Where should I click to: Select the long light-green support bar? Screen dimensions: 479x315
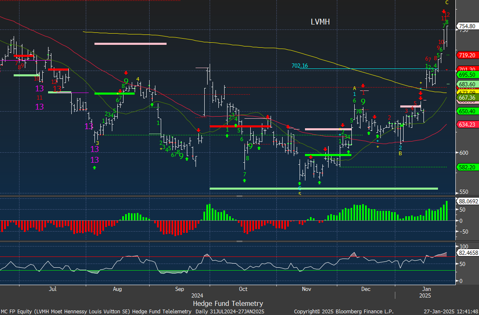[x=324, y=188]
